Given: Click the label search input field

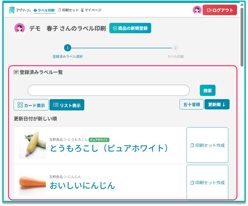Looking at the screenshot, I should point(108,90).
